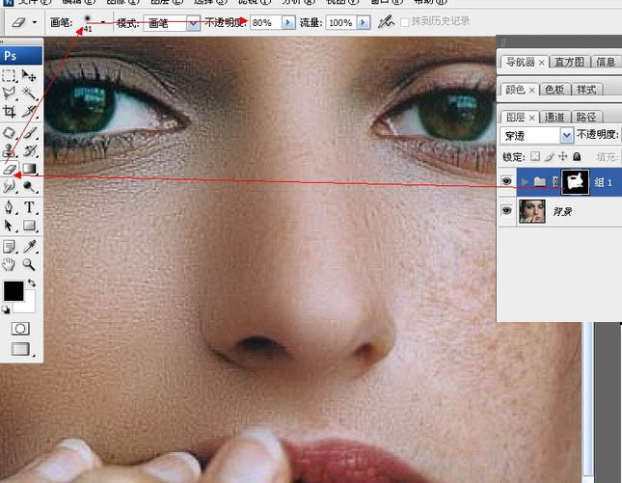Select the Polygonal Lasso tool
The width and height of the screenshot is (622, 483).
(9, 94)
